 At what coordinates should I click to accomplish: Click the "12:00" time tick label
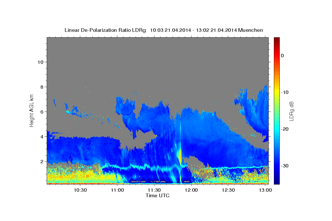[191, 190]
